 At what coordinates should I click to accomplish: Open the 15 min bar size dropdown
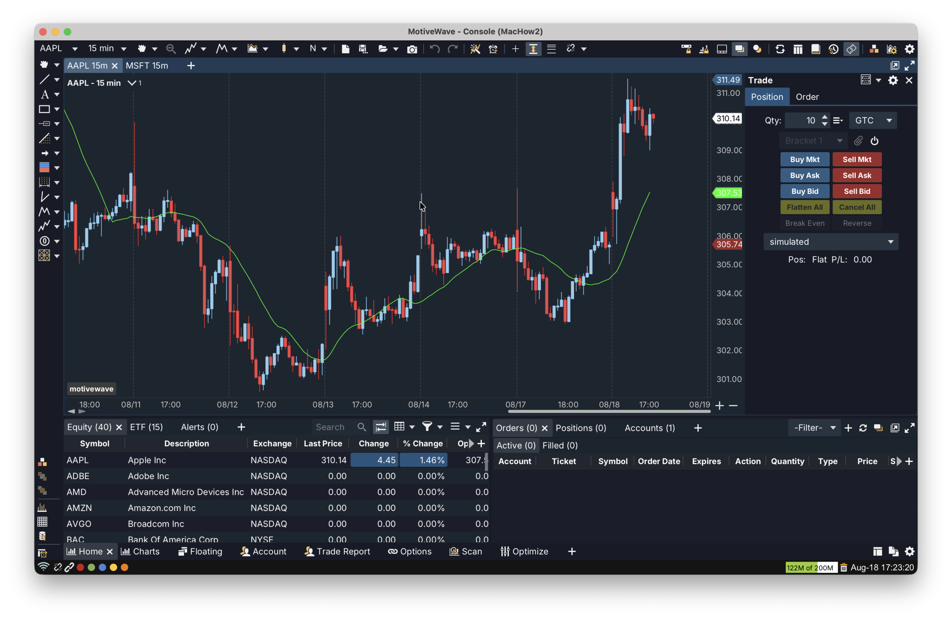tap(106, 48)
